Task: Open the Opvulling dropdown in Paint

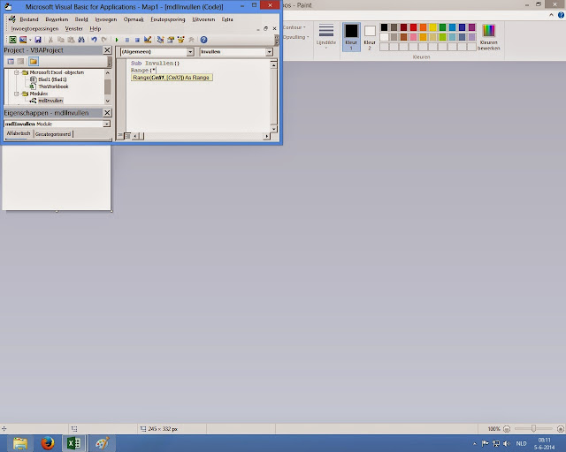Action: [296, 37]
